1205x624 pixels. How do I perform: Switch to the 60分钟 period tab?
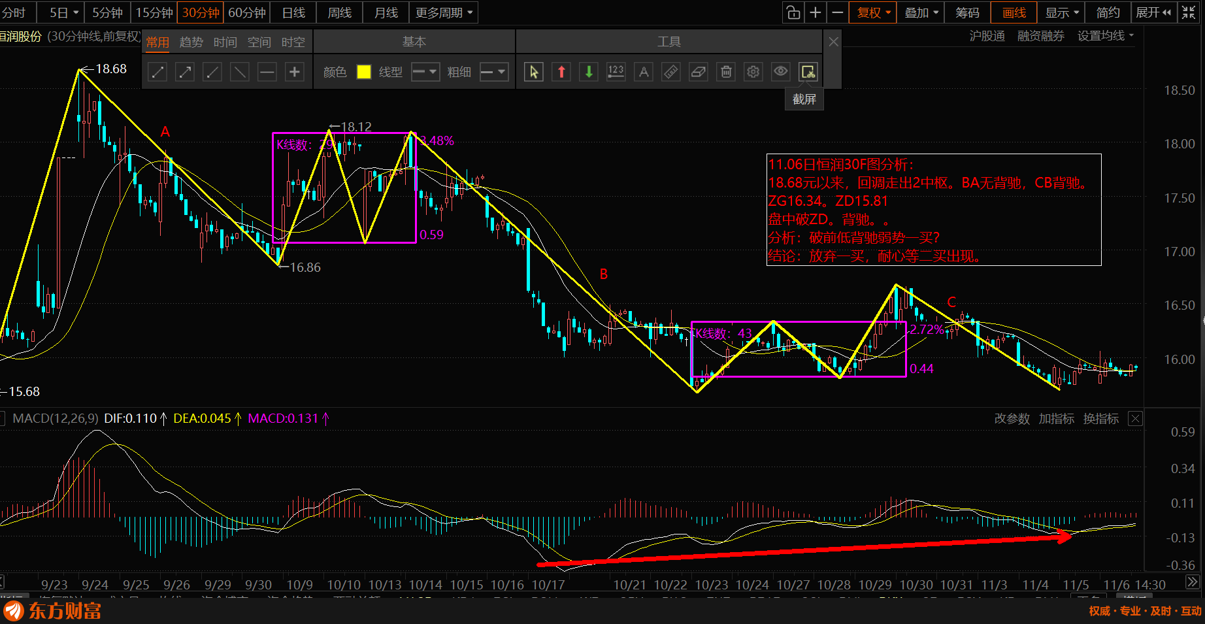[247, 12]
